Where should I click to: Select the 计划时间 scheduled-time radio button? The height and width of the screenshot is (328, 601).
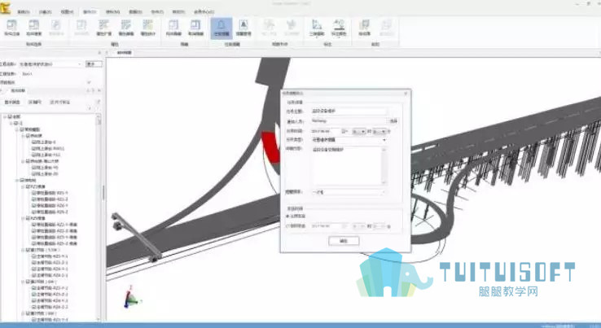[287, 226]
